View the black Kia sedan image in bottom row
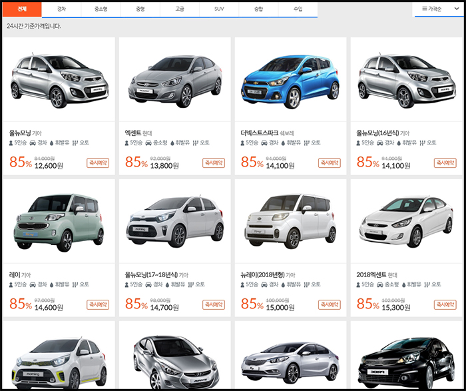Viewport: 466px width, 391px height. 406,363
